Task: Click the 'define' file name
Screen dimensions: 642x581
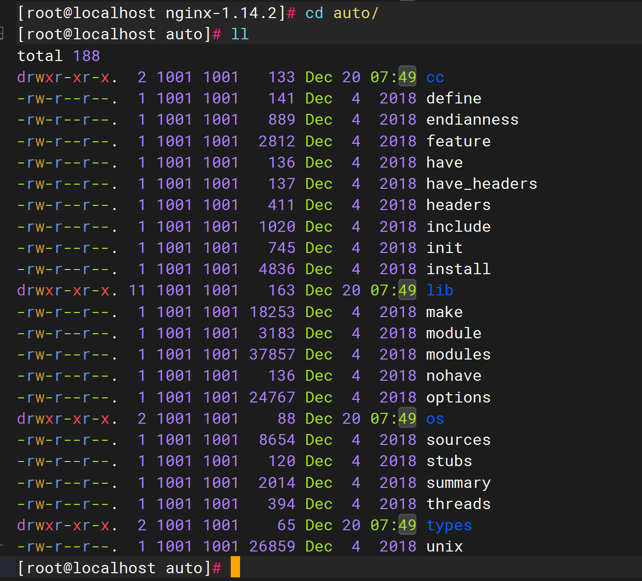Action: click(454, 98)
